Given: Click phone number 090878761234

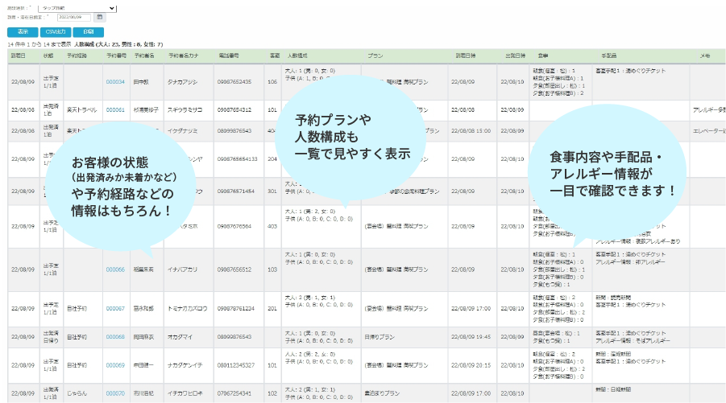Looking at the screenshot, I should 235,308.
